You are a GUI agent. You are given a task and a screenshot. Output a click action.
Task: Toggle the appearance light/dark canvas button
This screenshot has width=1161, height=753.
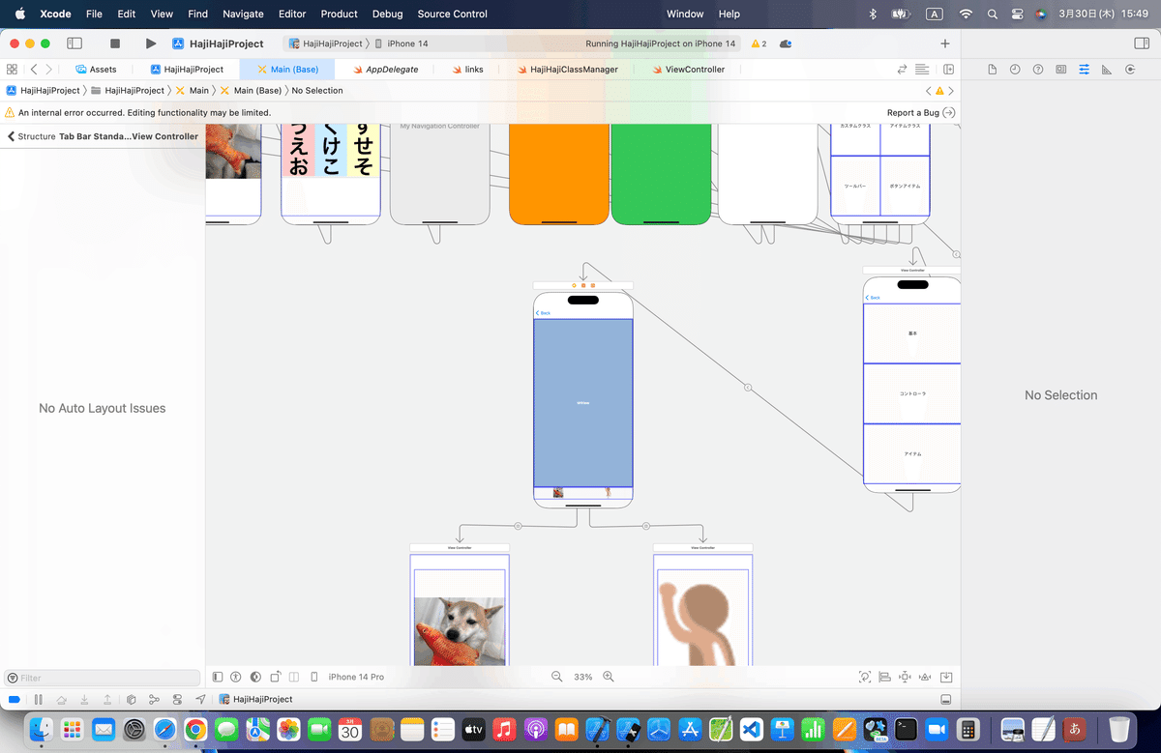pos(255,677)
